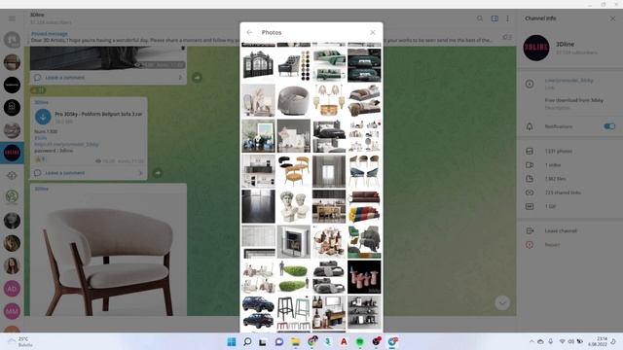Open the hamburger menu in Telegram sidebar
Image resolution: width=623 pixels, height=350 pixels.
point(12,18)
